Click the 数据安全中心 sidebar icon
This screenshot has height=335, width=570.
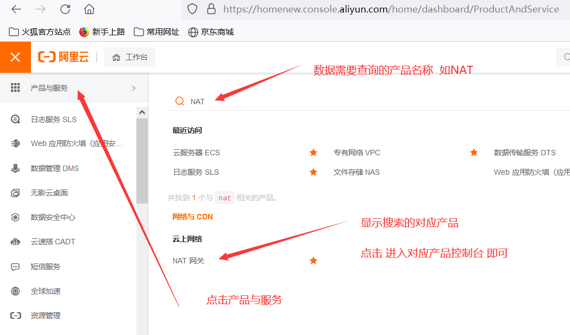tap(15, 217)
